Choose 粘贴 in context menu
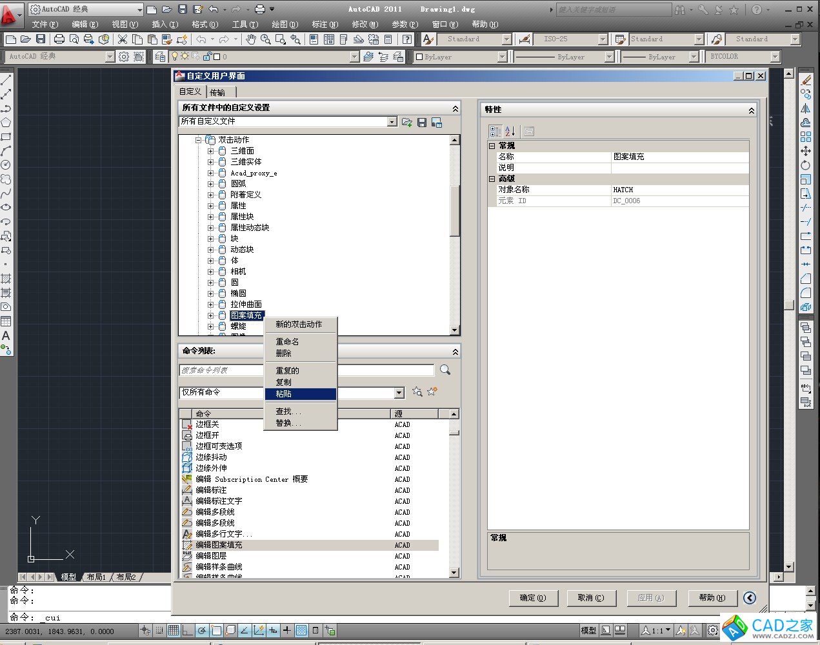The image size is (820, 645). click(x=301, y=393)
